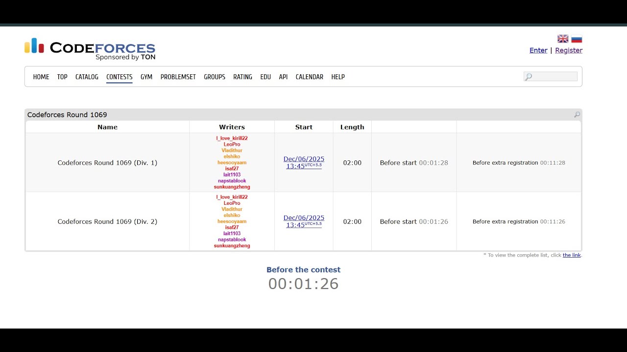Open writer sunkuangzheng profile in Div. 2 row

point(232,245)
